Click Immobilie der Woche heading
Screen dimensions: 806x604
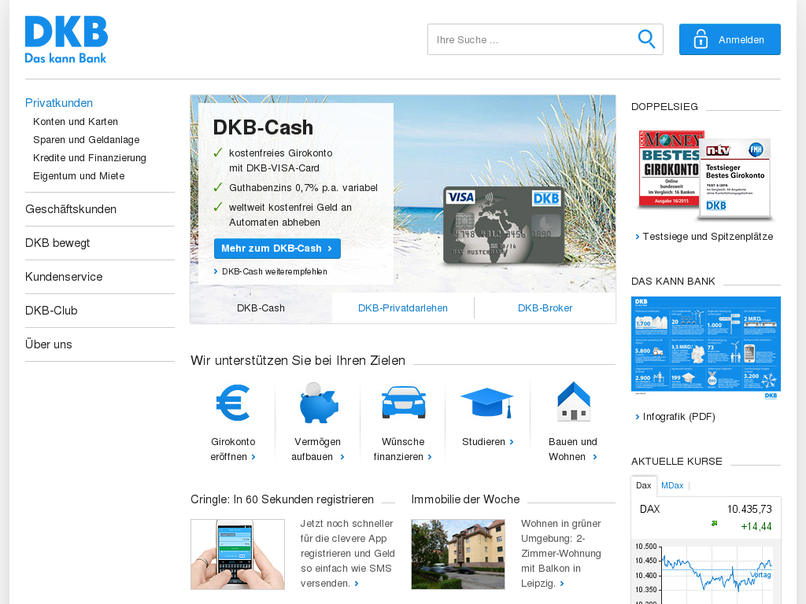465,499
